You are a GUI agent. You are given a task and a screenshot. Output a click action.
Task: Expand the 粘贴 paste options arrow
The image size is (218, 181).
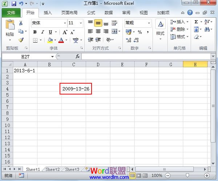click(10, 40)
